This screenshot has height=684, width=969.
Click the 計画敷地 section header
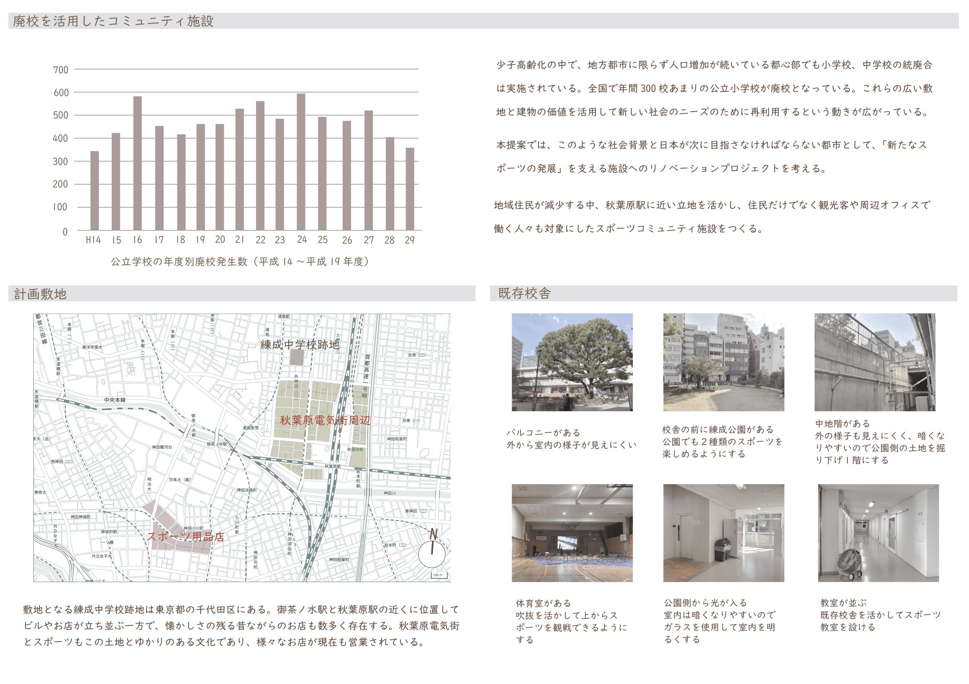(40, 294)
